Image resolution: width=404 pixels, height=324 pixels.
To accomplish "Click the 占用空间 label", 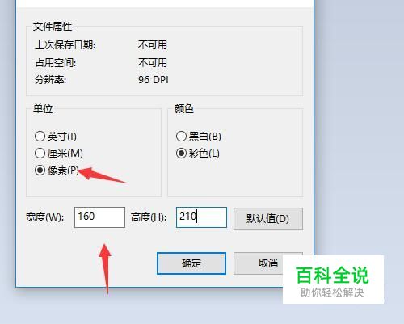I will [56, 63].
